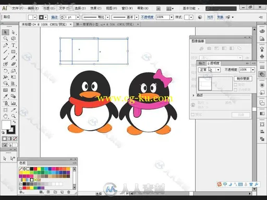Open the 等比 variable width profile dropdown

tap(108, 17)
